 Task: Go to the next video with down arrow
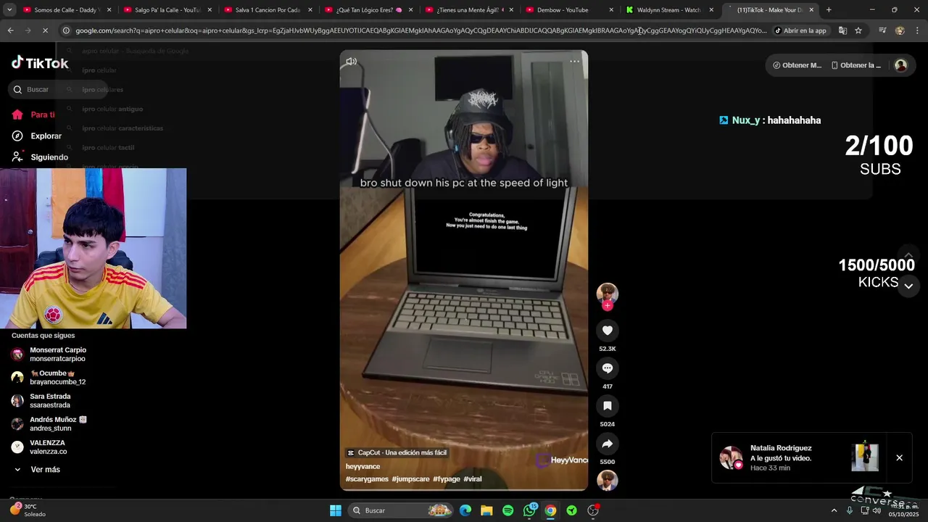click(x=908, y=286)
